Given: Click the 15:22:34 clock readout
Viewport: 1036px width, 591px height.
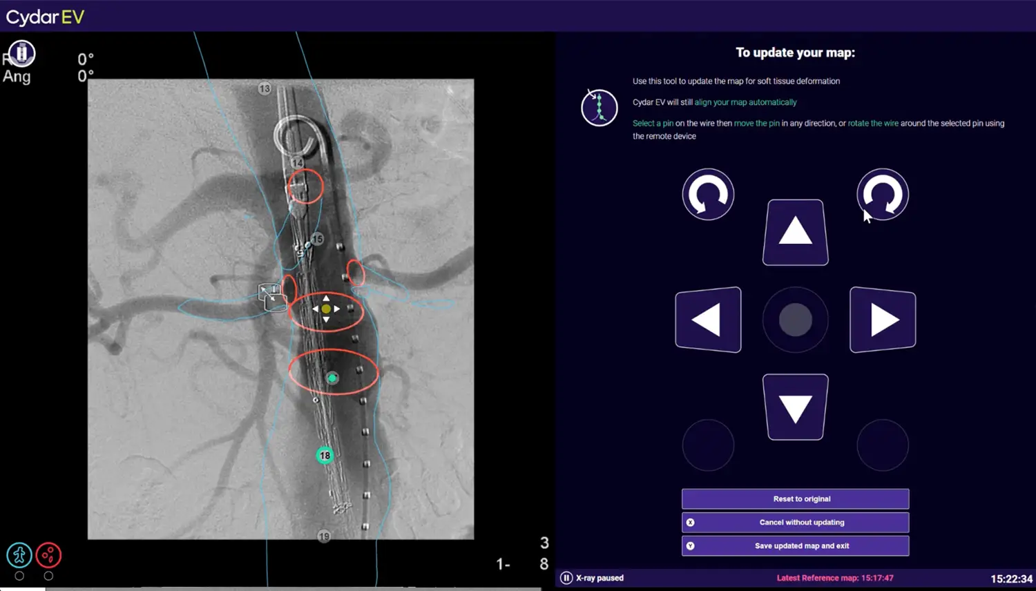Looking at the screenshot, I should pos(1011,579).
